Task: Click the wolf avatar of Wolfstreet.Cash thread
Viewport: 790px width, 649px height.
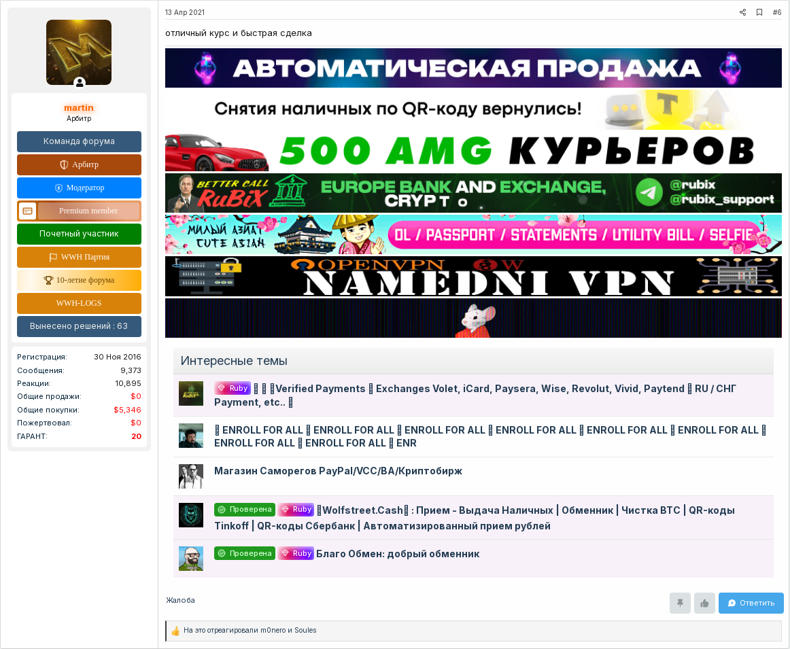Action: click(x=191, y=515)
